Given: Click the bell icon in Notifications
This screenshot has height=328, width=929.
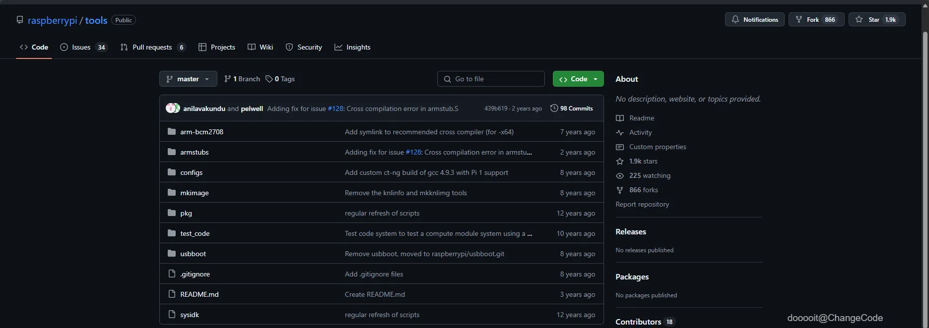Looking at the screenshot, I should coord(735,19).
